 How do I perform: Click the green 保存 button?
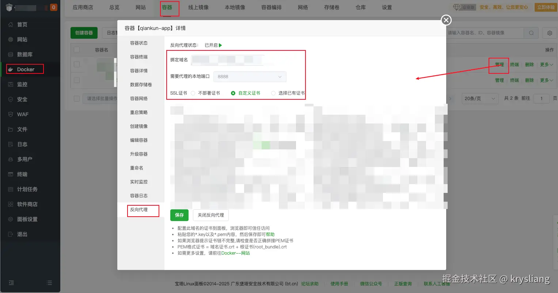click(x=179, y=215)
